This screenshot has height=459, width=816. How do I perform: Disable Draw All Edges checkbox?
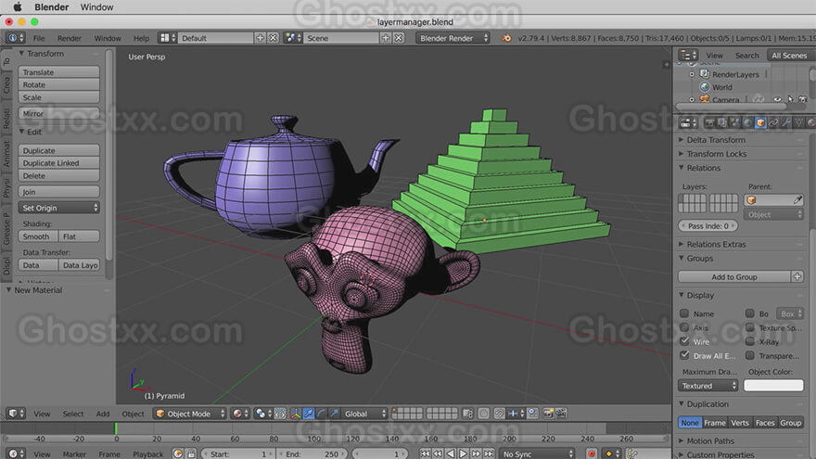(x=684, y=355)
